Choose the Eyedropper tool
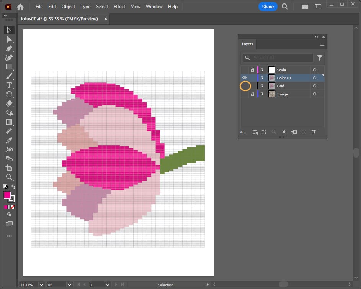The image size is (361, 289). 10,140
